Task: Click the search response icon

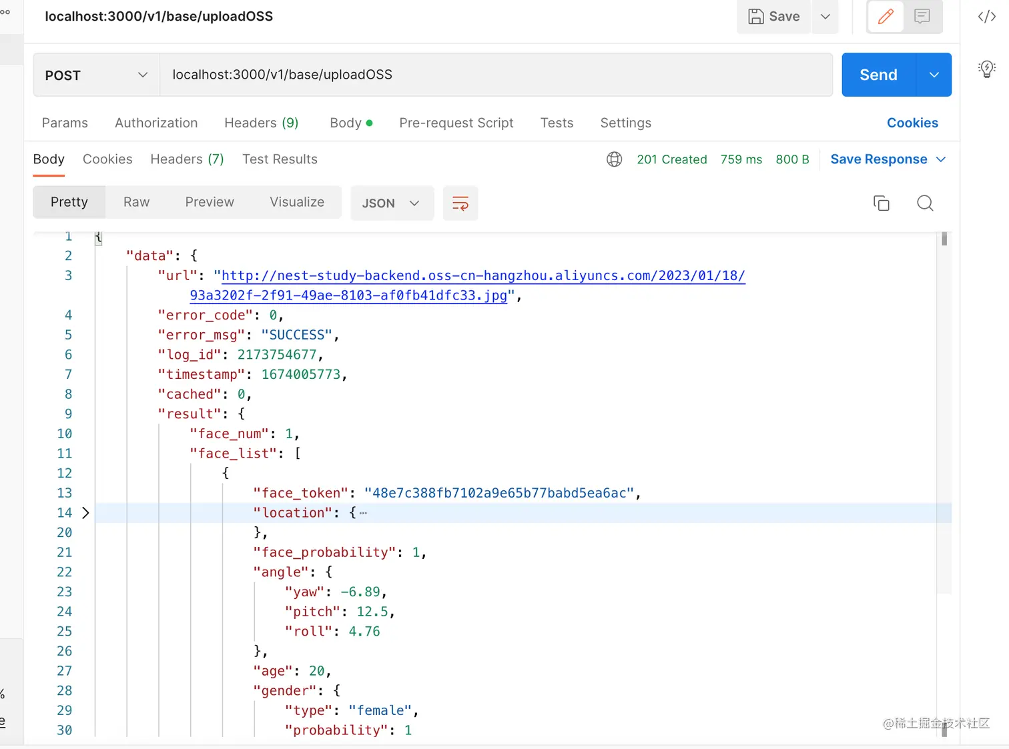Action: (925, 203)
